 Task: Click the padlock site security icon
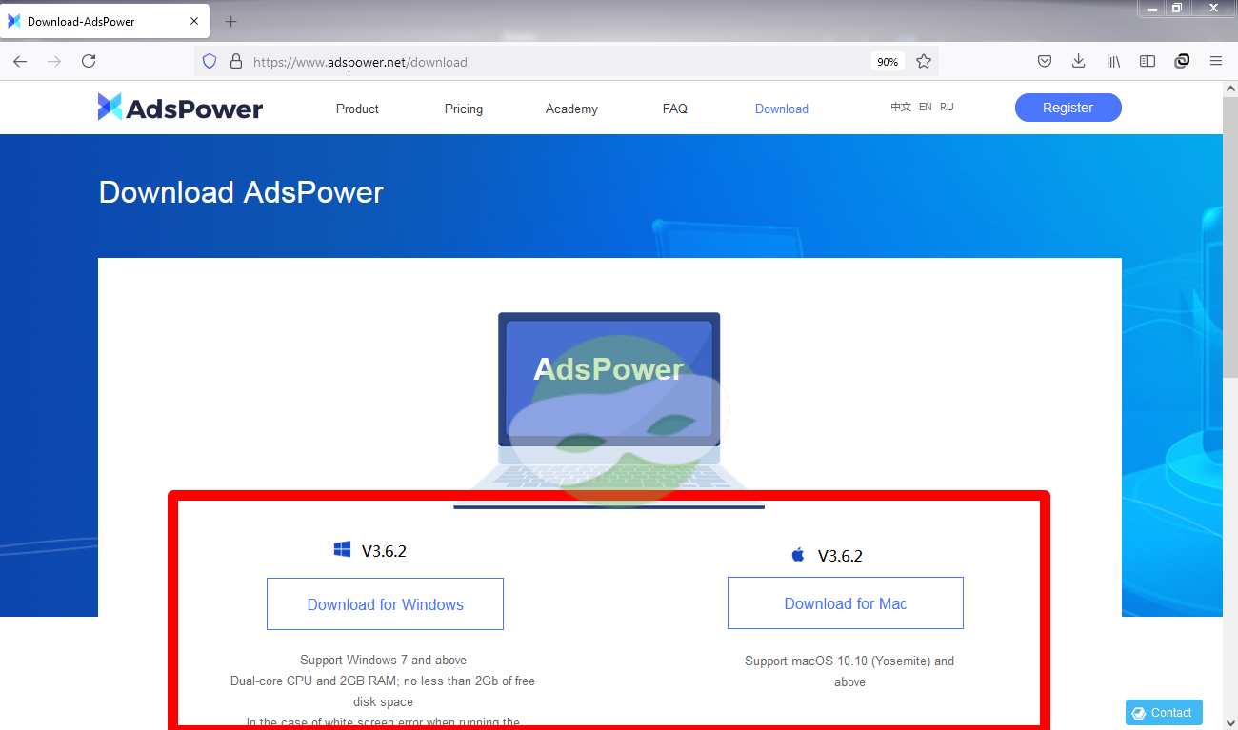(x=236, y=61)
